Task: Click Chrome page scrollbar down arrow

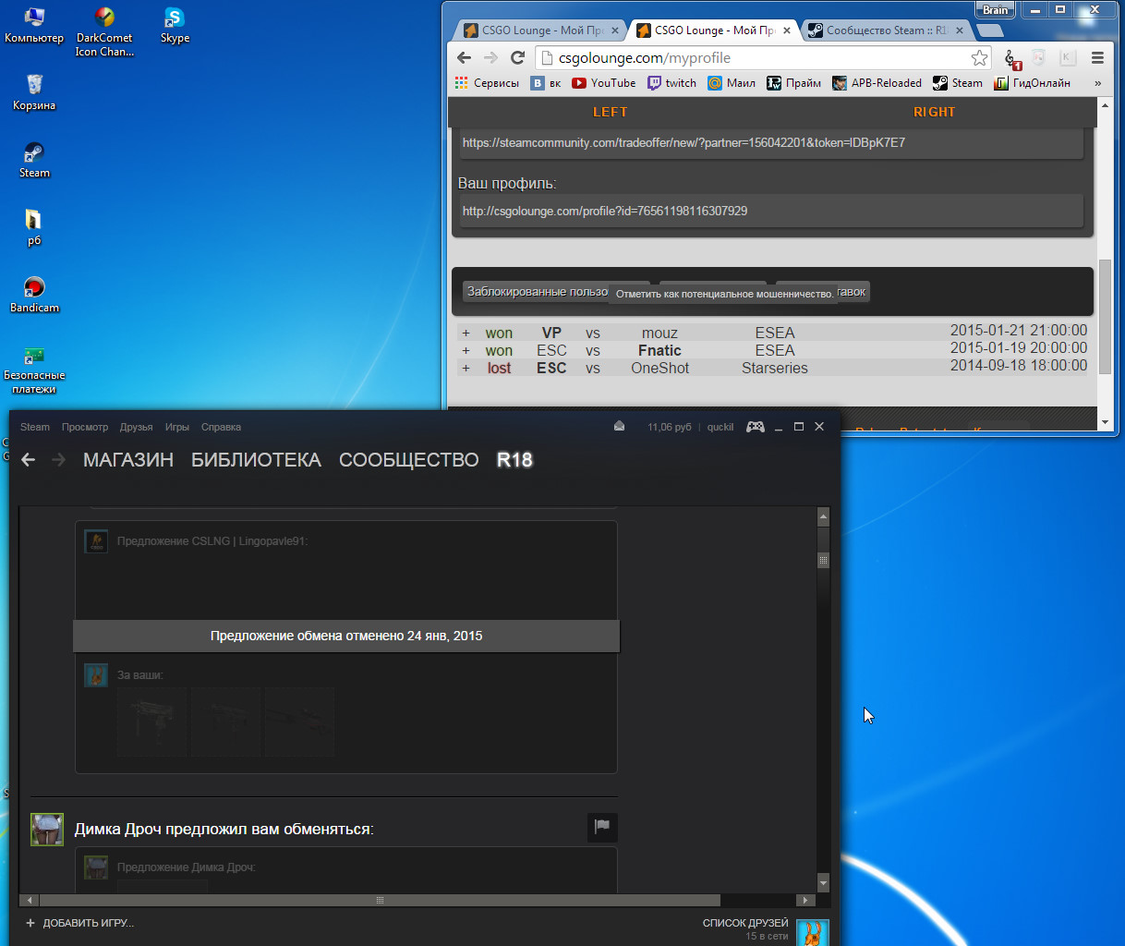Action: [1105, 422]
